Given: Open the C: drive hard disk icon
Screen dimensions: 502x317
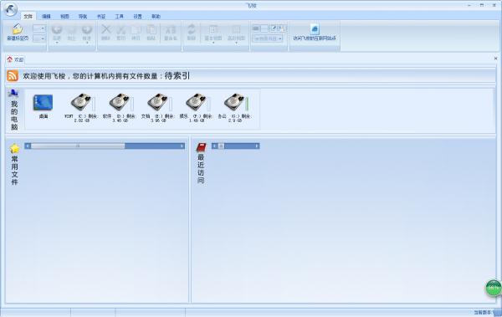Looking at the screenshot, I should tap(81, 103).
